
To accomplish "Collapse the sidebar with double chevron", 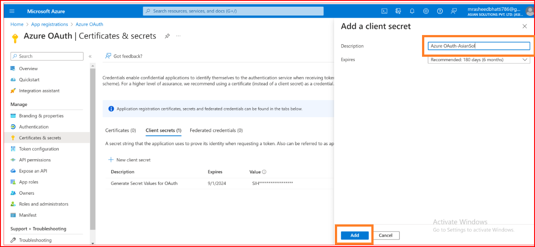I will pyautogui.click(x=90, y=56).
